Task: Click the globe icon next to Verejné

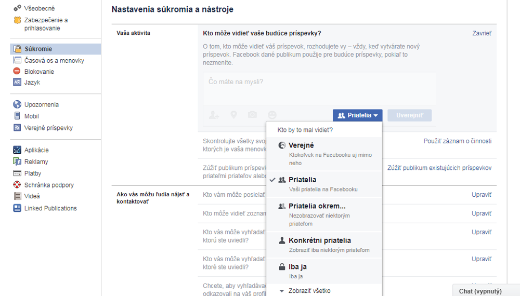Action: tap(282, 145)
